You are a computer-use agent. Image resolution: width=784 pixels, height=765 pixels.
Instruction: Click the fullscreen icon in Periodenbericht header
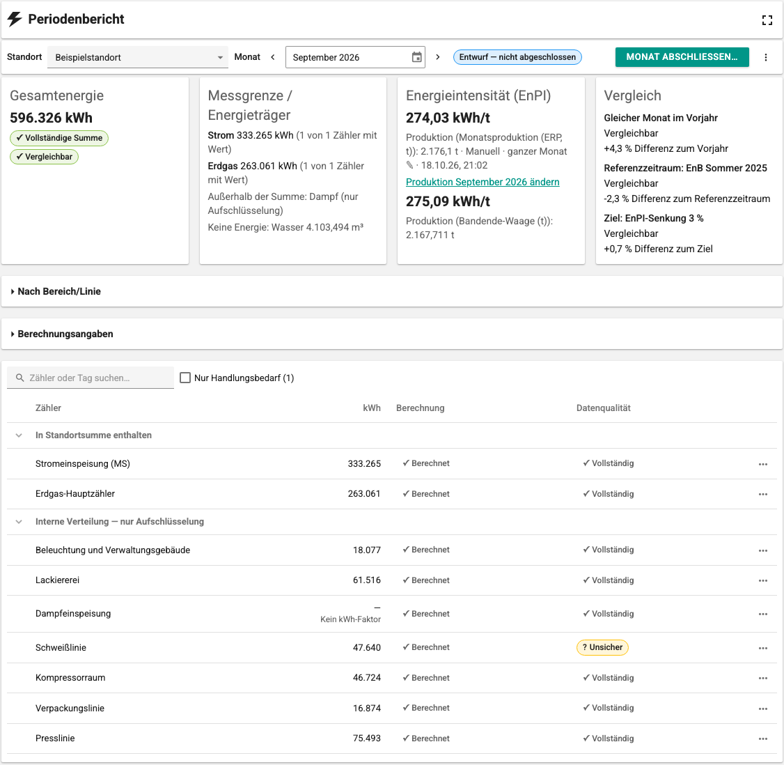[x=767, y=20]
